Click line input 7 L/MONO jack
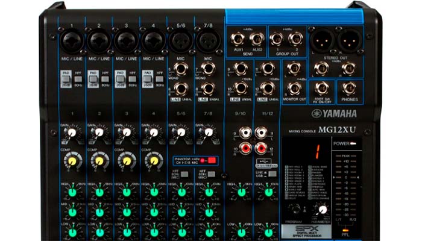Screen dimensions: 422x241 pos(208,69)
